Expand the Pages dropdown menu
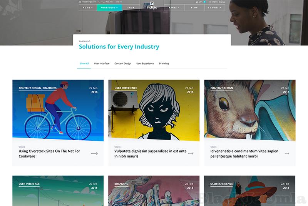This screenshot has width=308, height=206. (174, 8)
